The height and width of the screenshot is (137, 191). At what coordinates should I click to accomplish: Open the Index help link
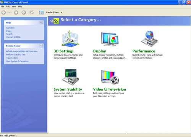click(9, 31)
